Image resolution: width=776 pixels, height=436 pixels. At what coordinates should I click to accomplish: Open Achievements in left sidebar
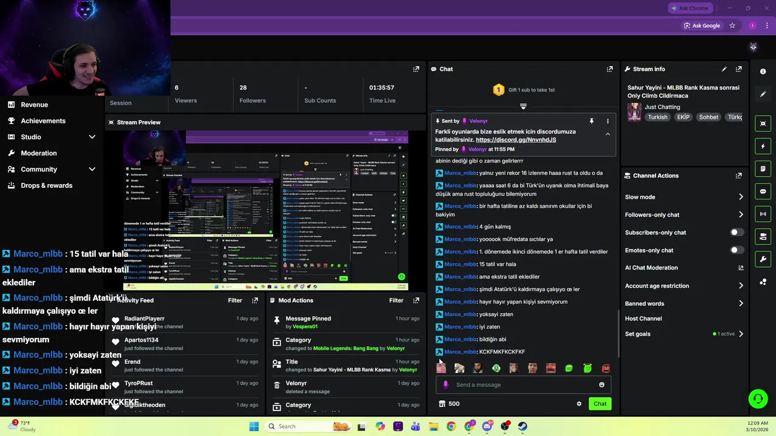(x=43, y=121)
